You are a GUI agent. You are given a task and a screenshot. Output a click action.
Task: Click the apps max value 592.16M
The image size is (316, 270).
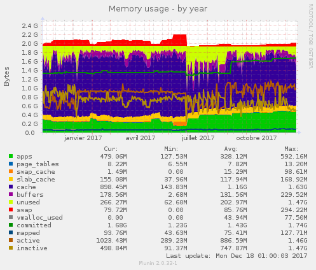click(294, 157)
